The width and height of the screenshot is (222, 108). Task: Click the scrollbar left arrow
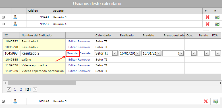[x=5, y=83]
